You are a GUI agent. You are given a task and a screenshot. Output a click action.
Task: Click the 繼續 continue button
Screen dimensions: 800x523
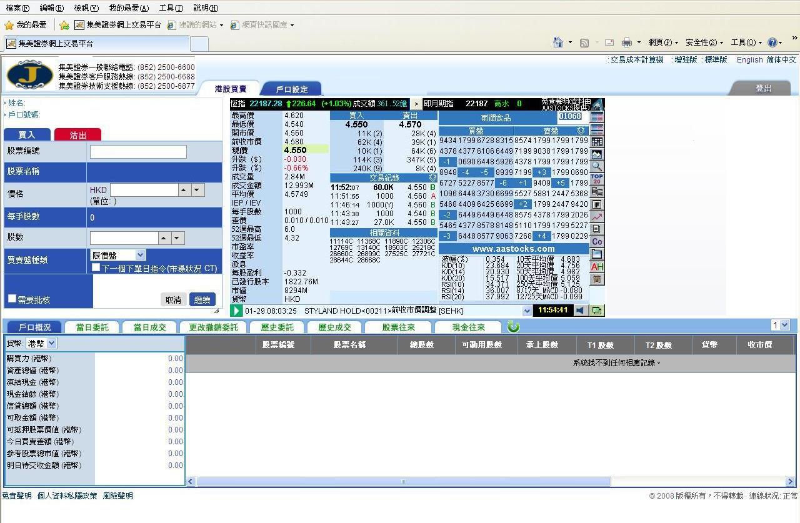click(202, 300)
